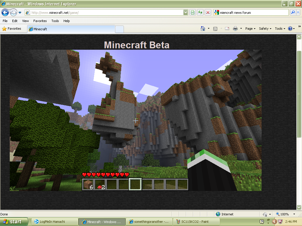This screenshot has height=226, width=302.
Task: Open the recent pages dropdown arrow
Action: 20,13
